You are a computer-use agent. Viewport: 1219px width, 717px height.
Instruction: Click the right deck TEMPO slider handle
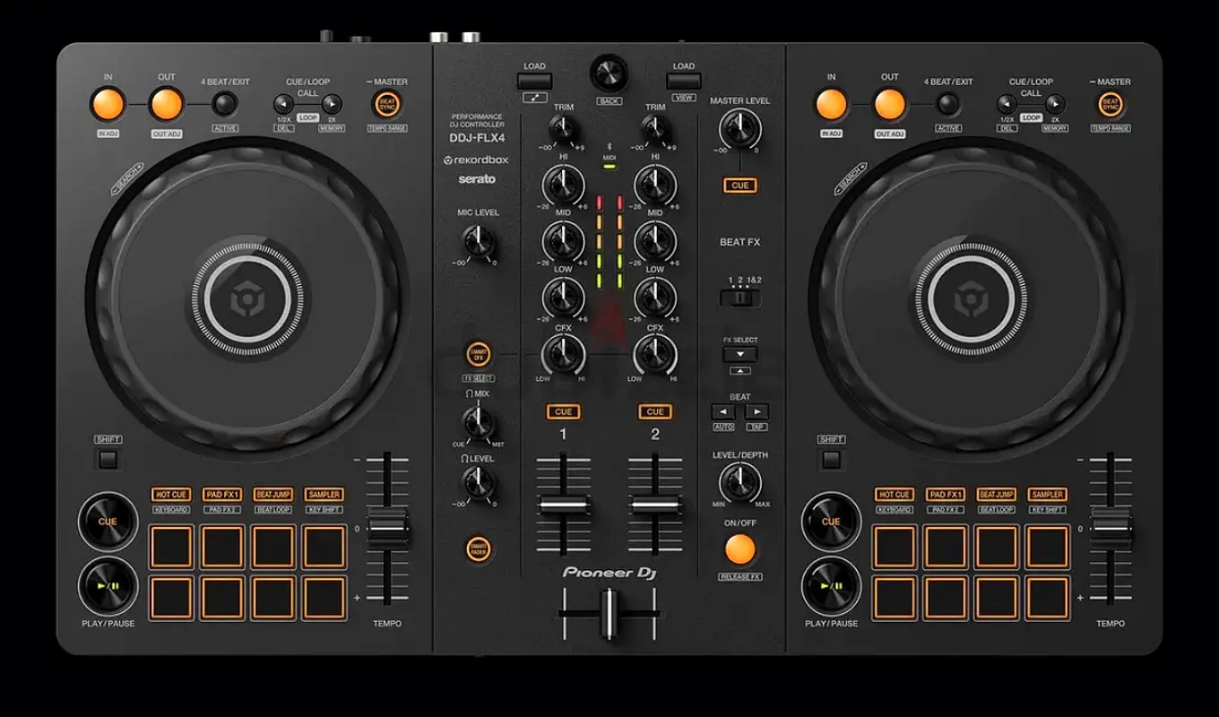pyautogui.click(x=1111, y=529)
